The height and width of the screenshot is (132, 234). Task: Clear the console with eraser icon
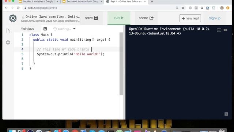(x=225, y=30)
